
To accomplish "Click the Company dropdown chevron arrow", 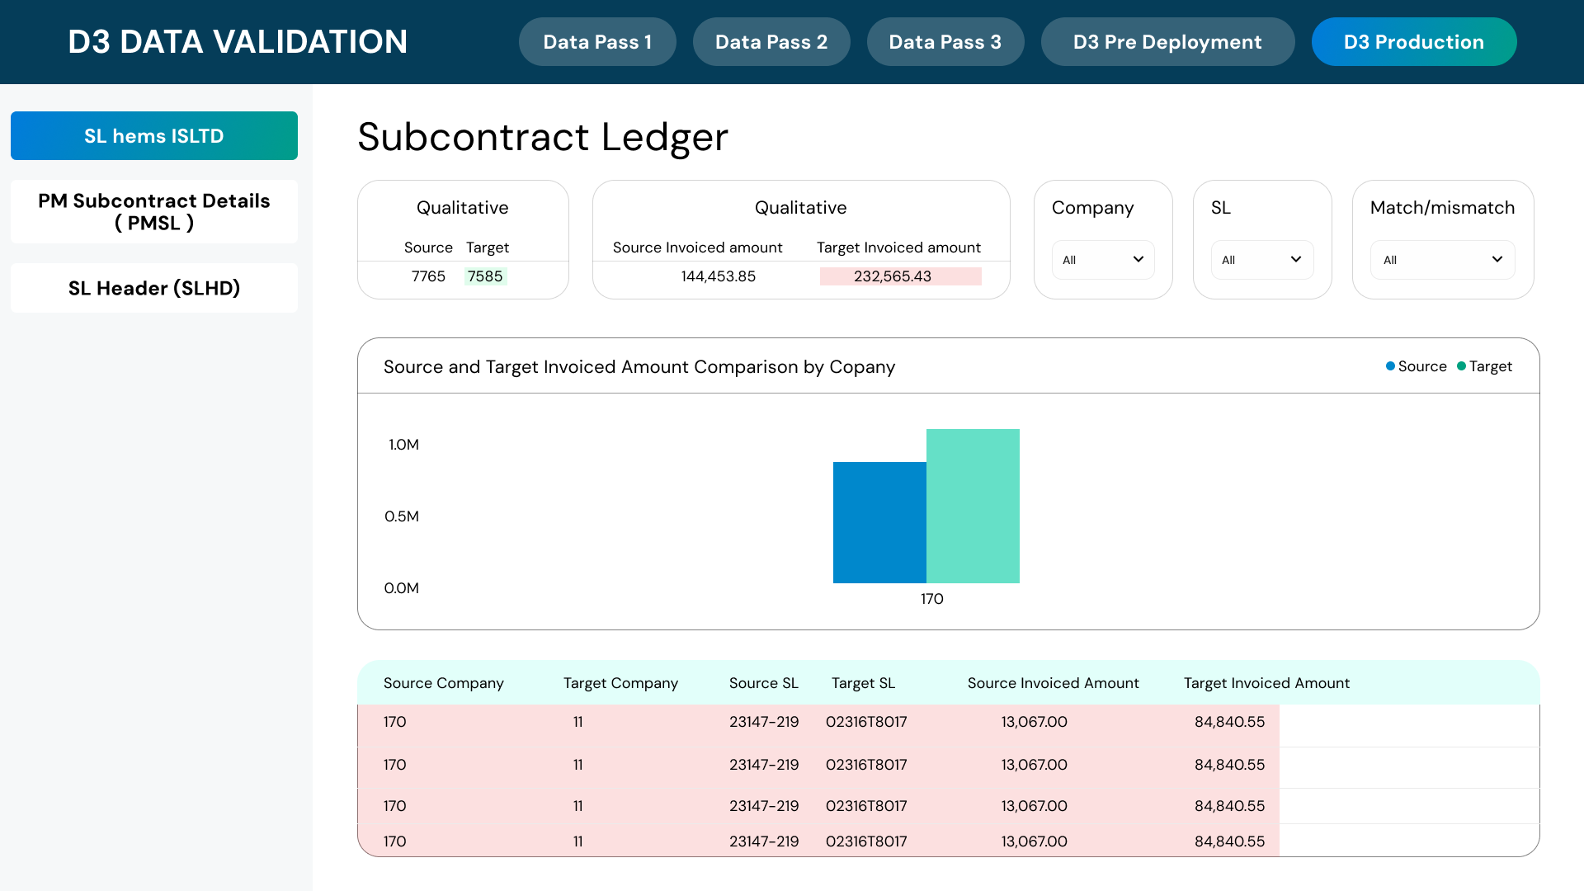I will tap(1138, 259).
